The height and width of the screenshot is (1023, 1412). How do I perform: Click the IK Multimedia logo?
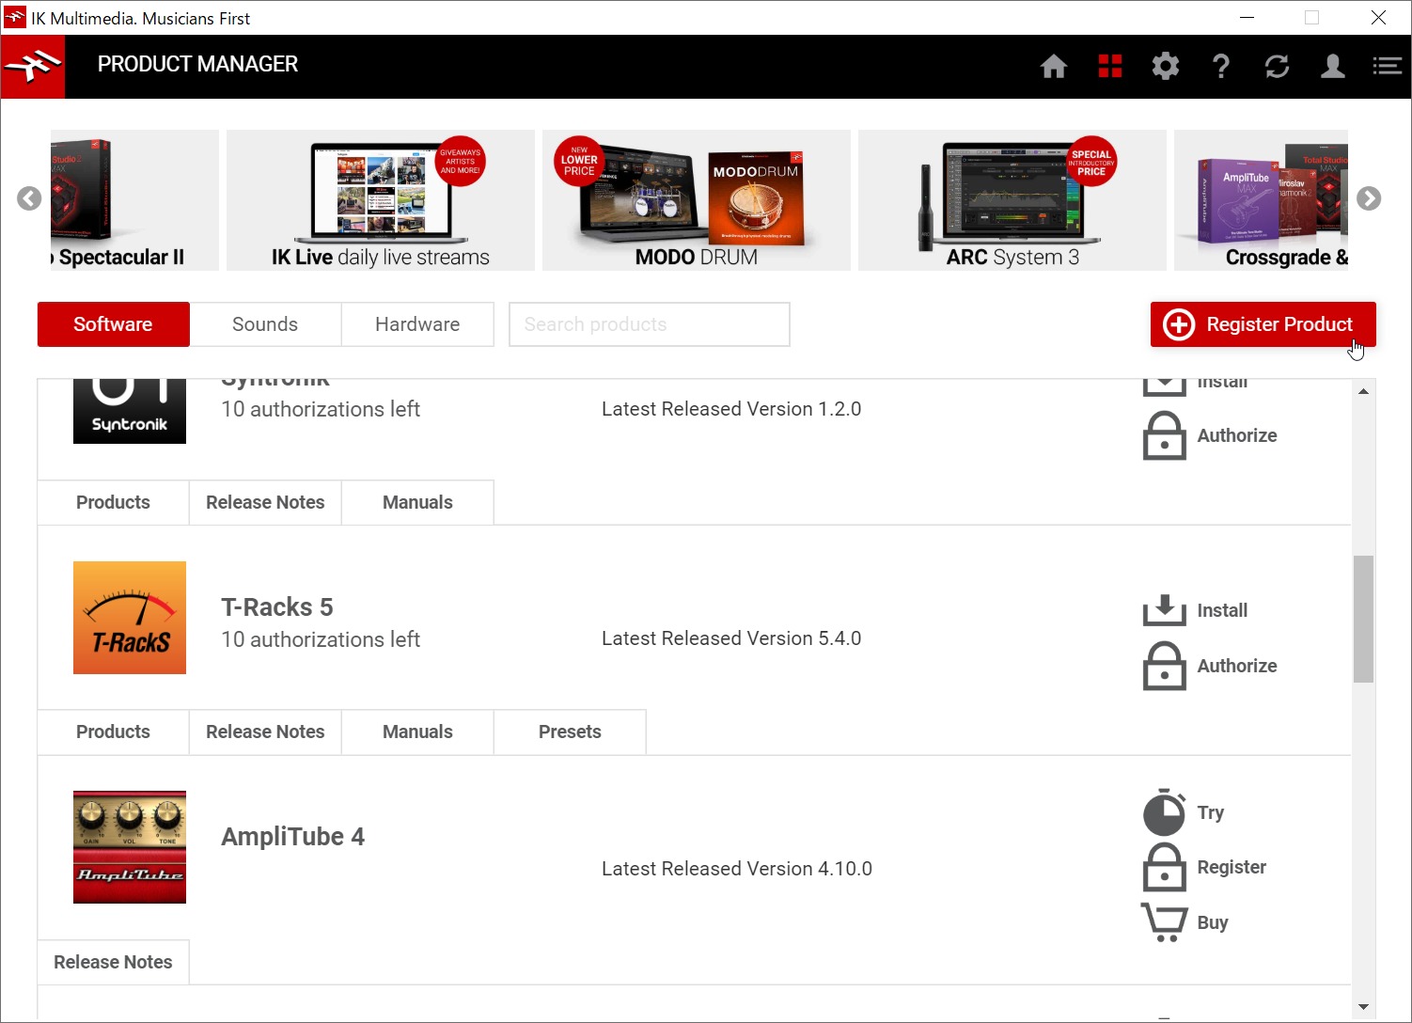(33, 67)
